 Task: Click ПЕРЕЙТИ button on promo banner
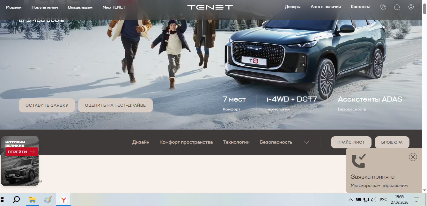pos(22,152)
